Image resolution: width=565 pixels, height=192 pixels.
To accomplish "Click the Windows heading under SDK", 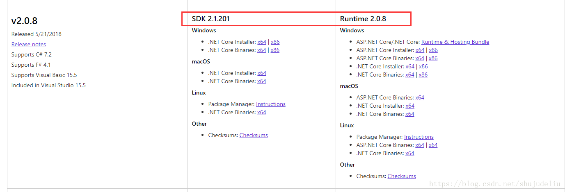I will [204, 30].
